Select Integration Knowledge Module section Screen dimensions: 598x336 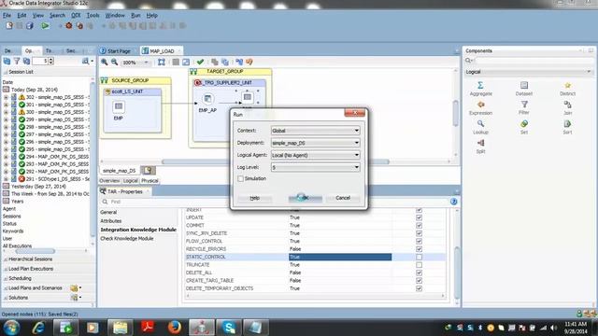[x=138, y=230]
